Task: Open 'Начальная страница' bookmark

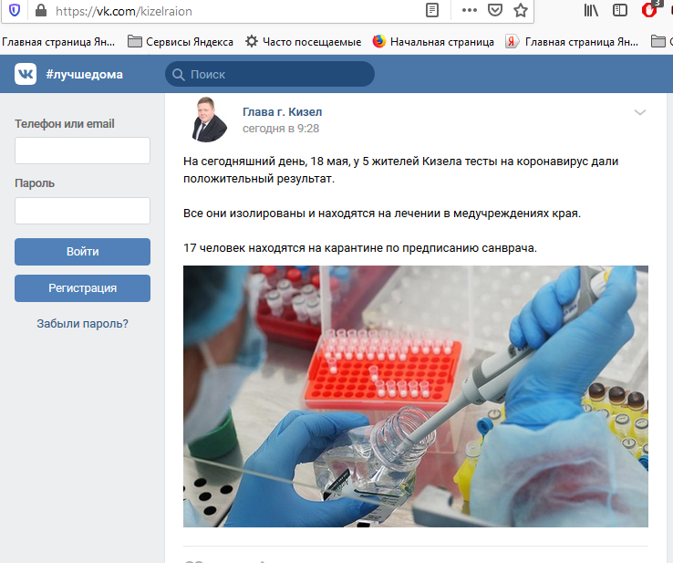Action: point(433,41)
